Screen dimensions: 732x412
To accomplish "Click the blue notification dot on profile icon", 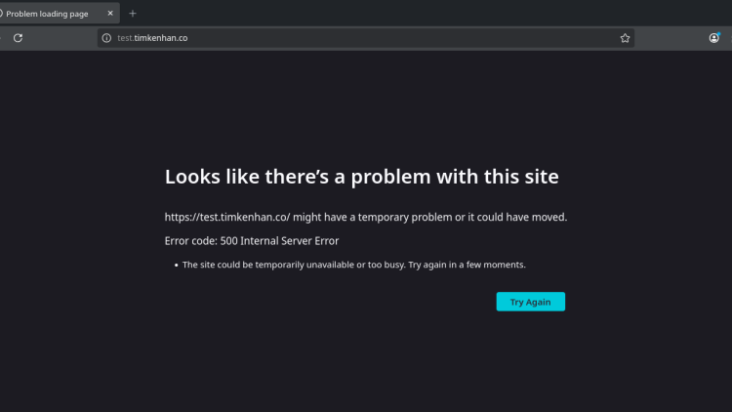I will pyautogui.click(x=718, y=33).
